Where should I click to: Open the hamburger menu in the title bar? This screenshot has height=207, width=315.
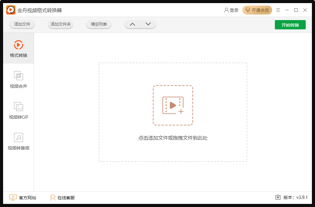[x=278, y=10]
